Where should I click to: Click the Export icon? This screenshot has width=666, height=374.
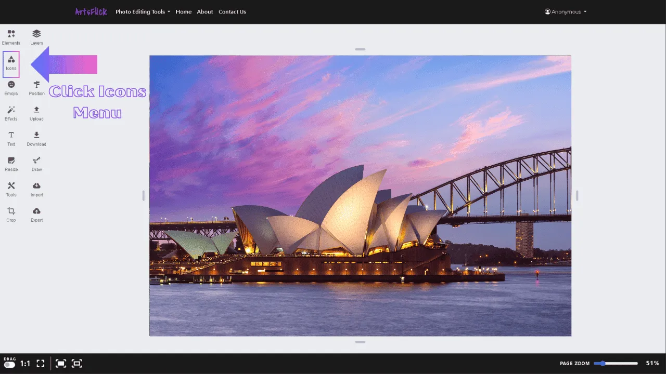36,214
